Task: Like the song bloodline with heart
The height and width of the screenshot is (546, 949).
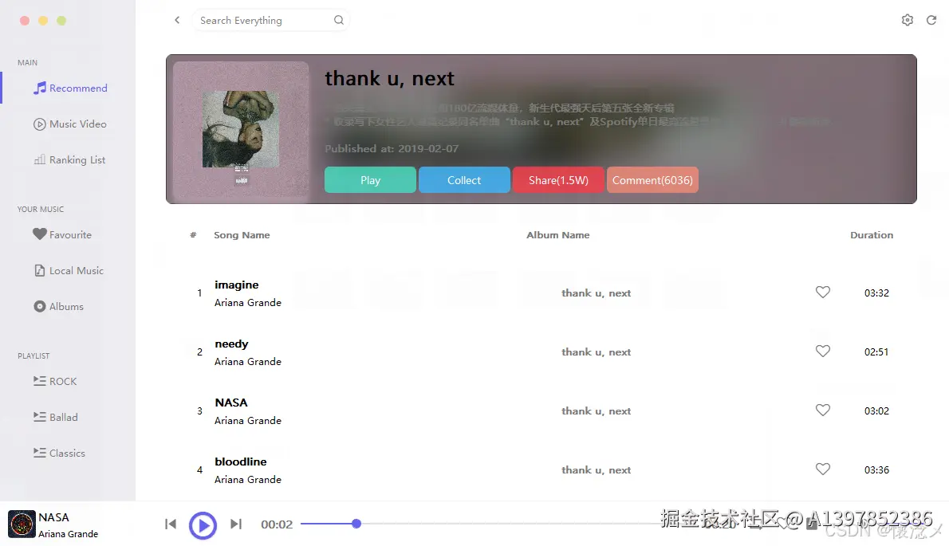Action: tap(822, 469)
